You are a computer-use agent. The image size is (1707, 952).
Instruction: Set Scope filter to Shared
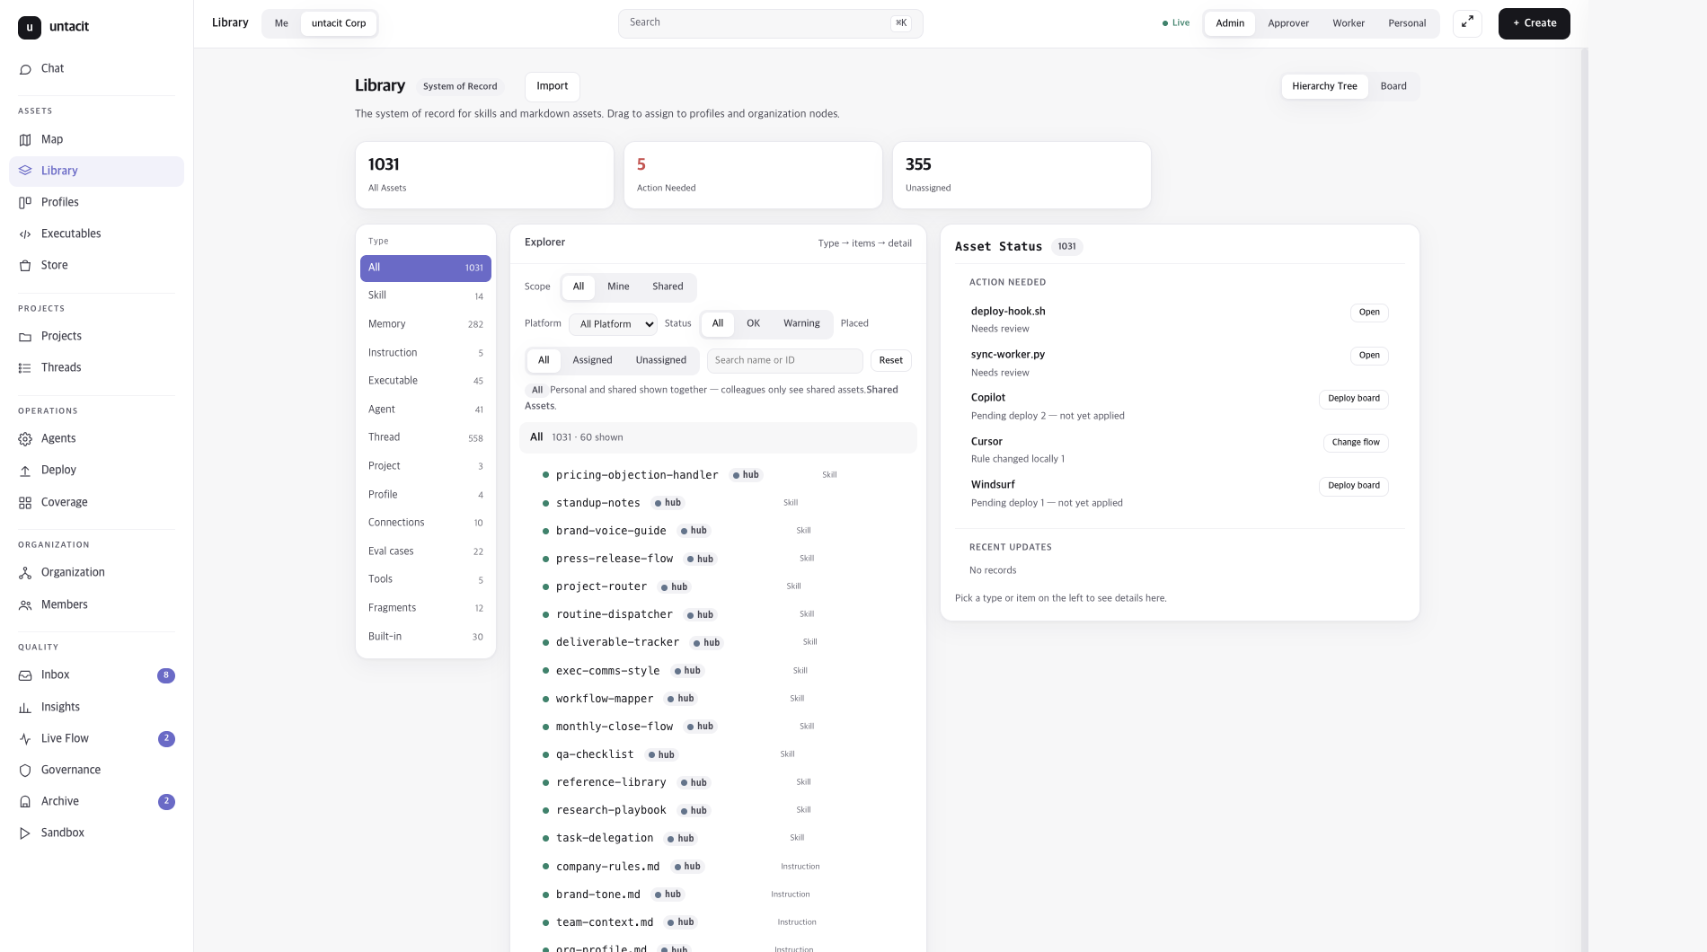click(x=668, y=286)
